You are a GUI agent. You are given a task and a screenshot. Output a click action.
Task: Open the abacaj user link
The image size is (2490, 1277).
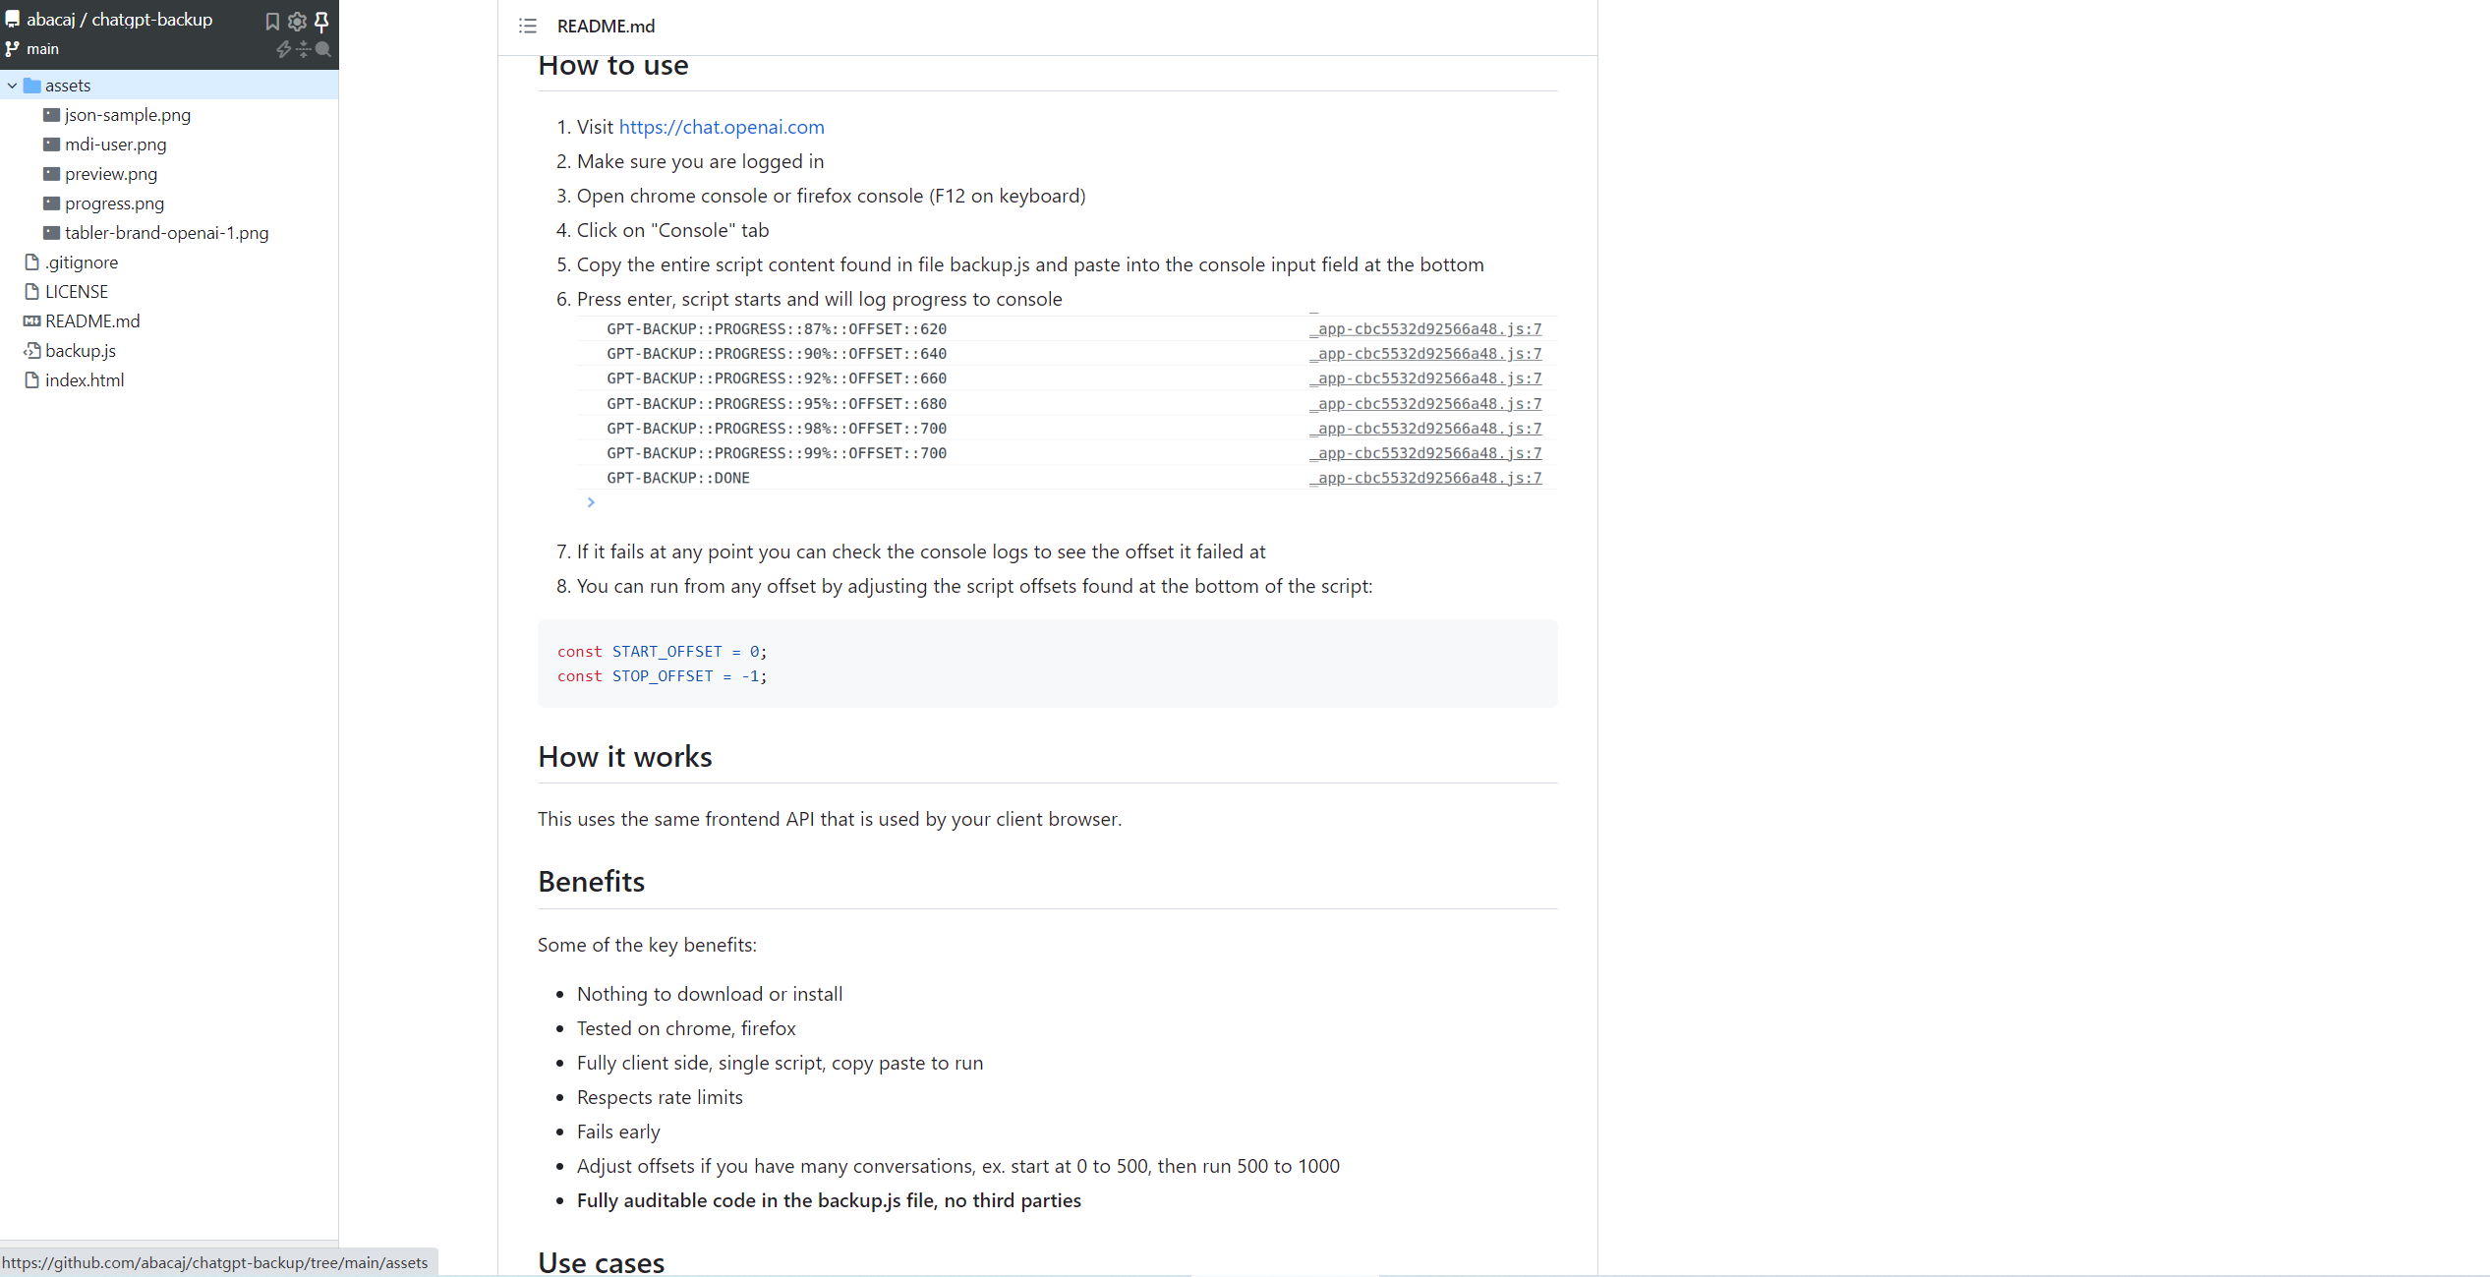pyautogui.click(x=51, y=19)
